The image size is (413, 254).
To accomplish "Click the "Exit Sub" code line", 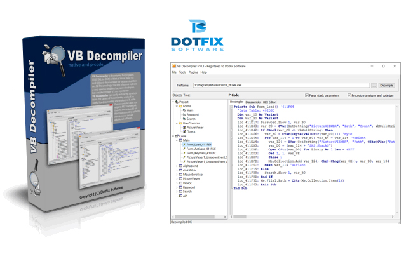I will point(257,185).
